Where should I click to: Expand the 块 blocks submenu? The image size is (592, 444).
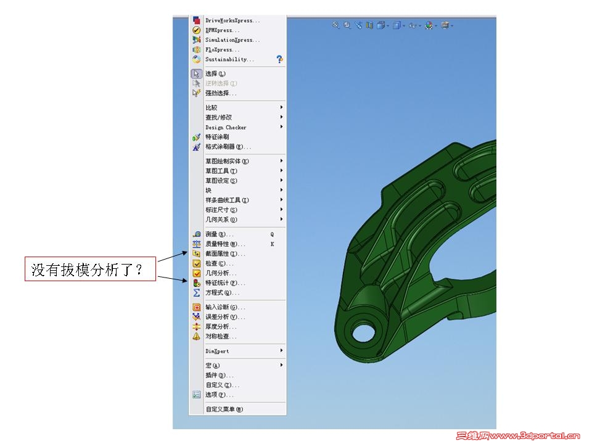point(237,191)
